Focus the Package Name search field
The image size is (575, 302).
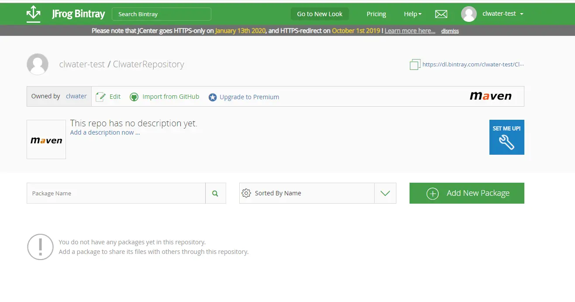(x=116, y=193)
